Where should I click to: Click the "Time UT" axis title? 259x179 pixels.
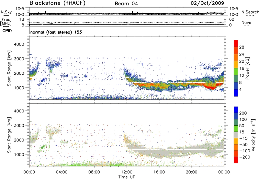127,177
